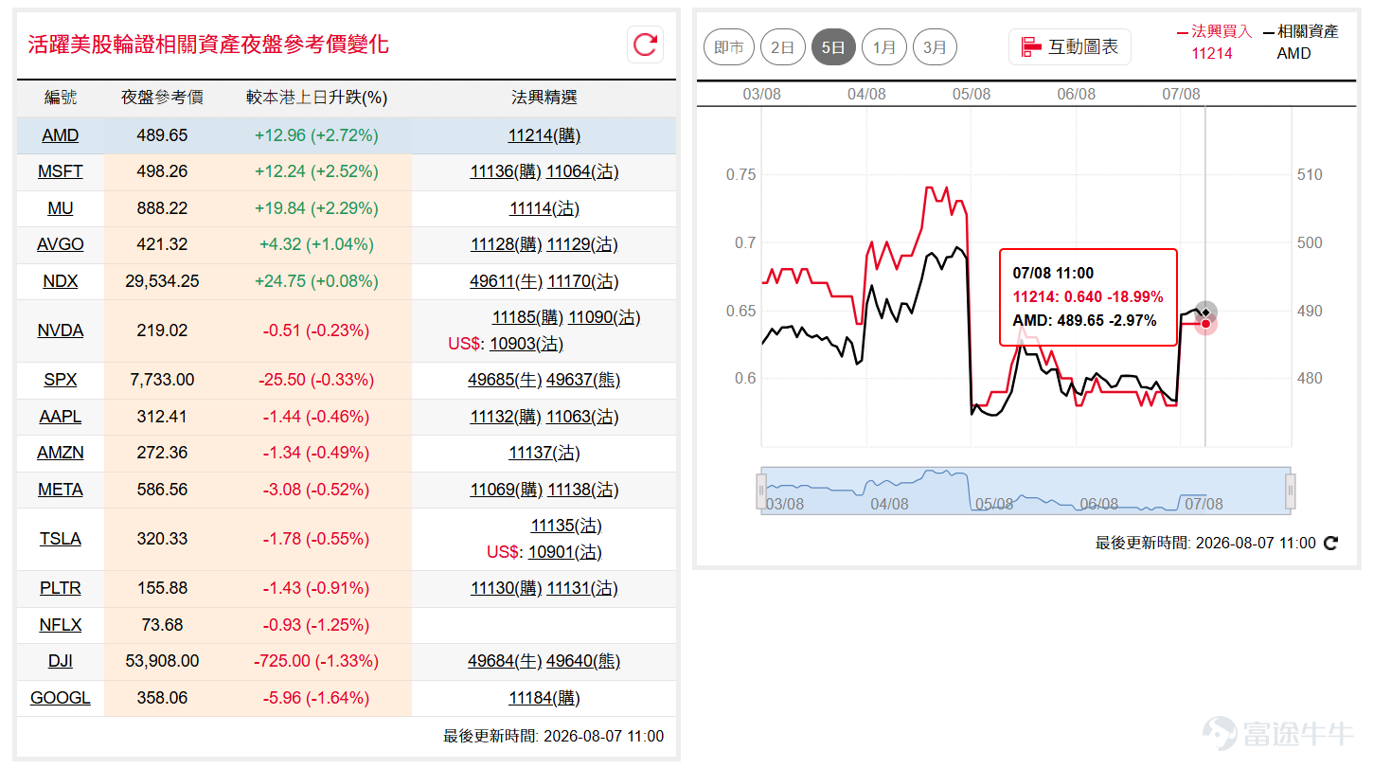Switch chart to 1月 range
Viewport: 1373px width, 768px height.
tap(884, 46)
